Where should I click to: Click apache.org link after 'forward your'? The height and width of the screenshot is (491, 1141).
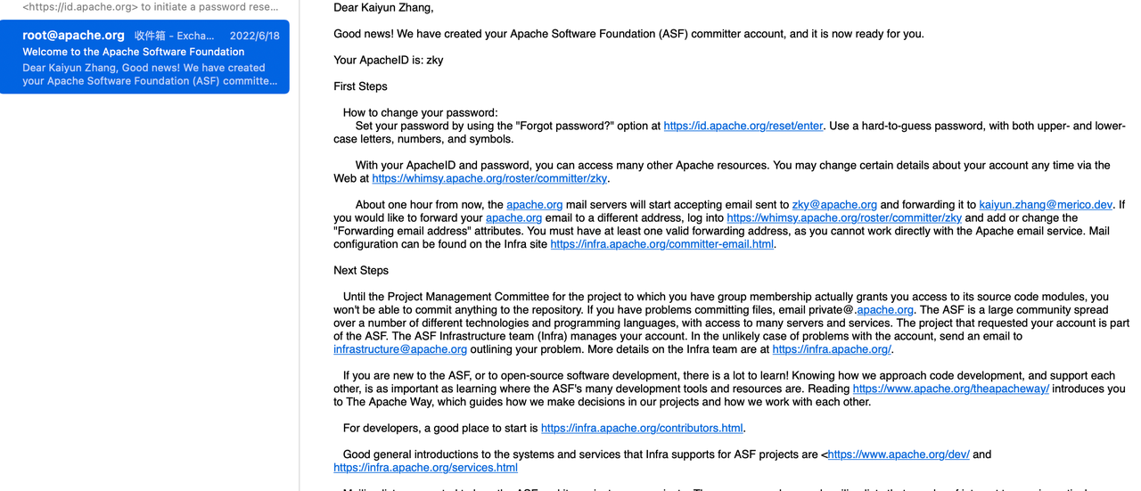point(513,217)
